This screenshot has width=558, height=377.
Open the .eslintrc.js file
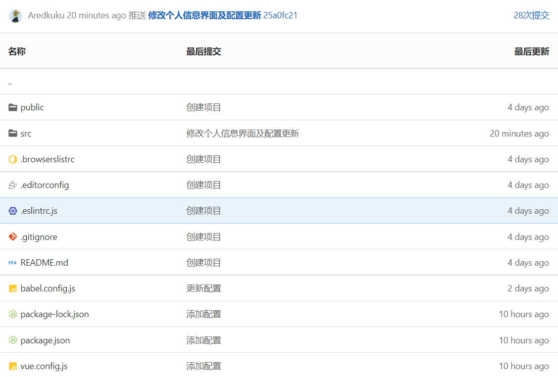[x=39, y=211]
